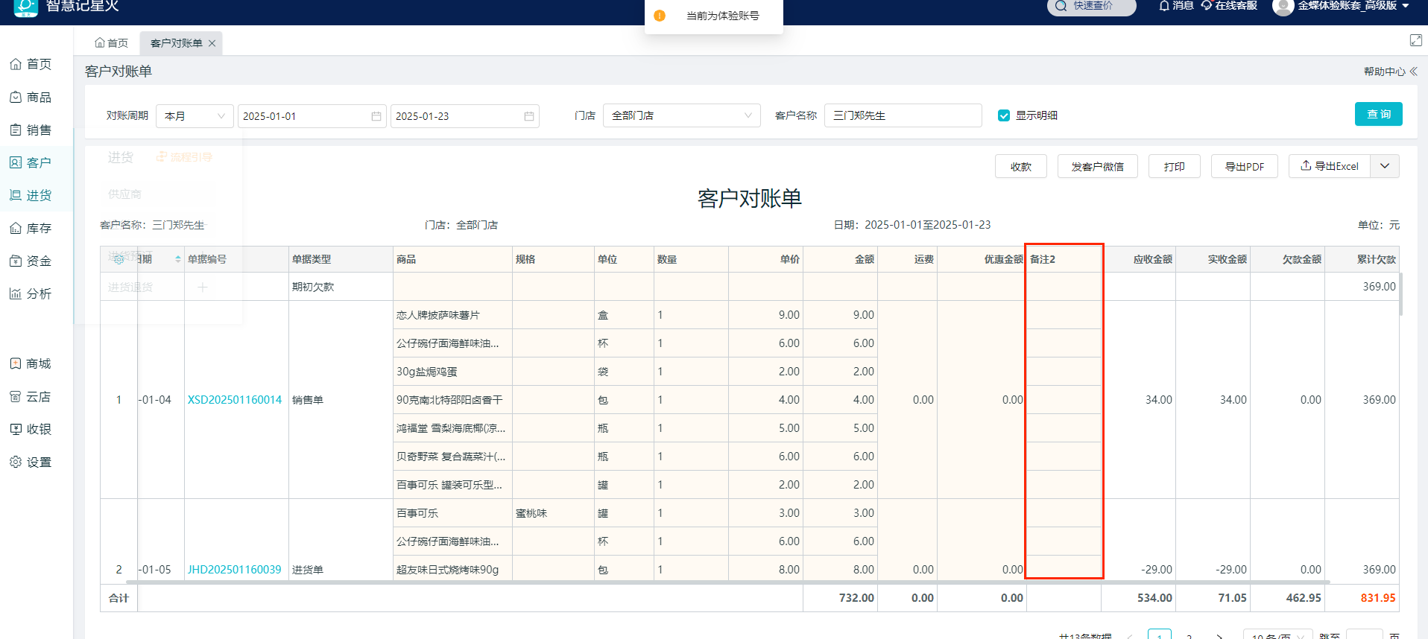Click the 收款 button
1428x639 pixels.
click(x=1021, y=166)
